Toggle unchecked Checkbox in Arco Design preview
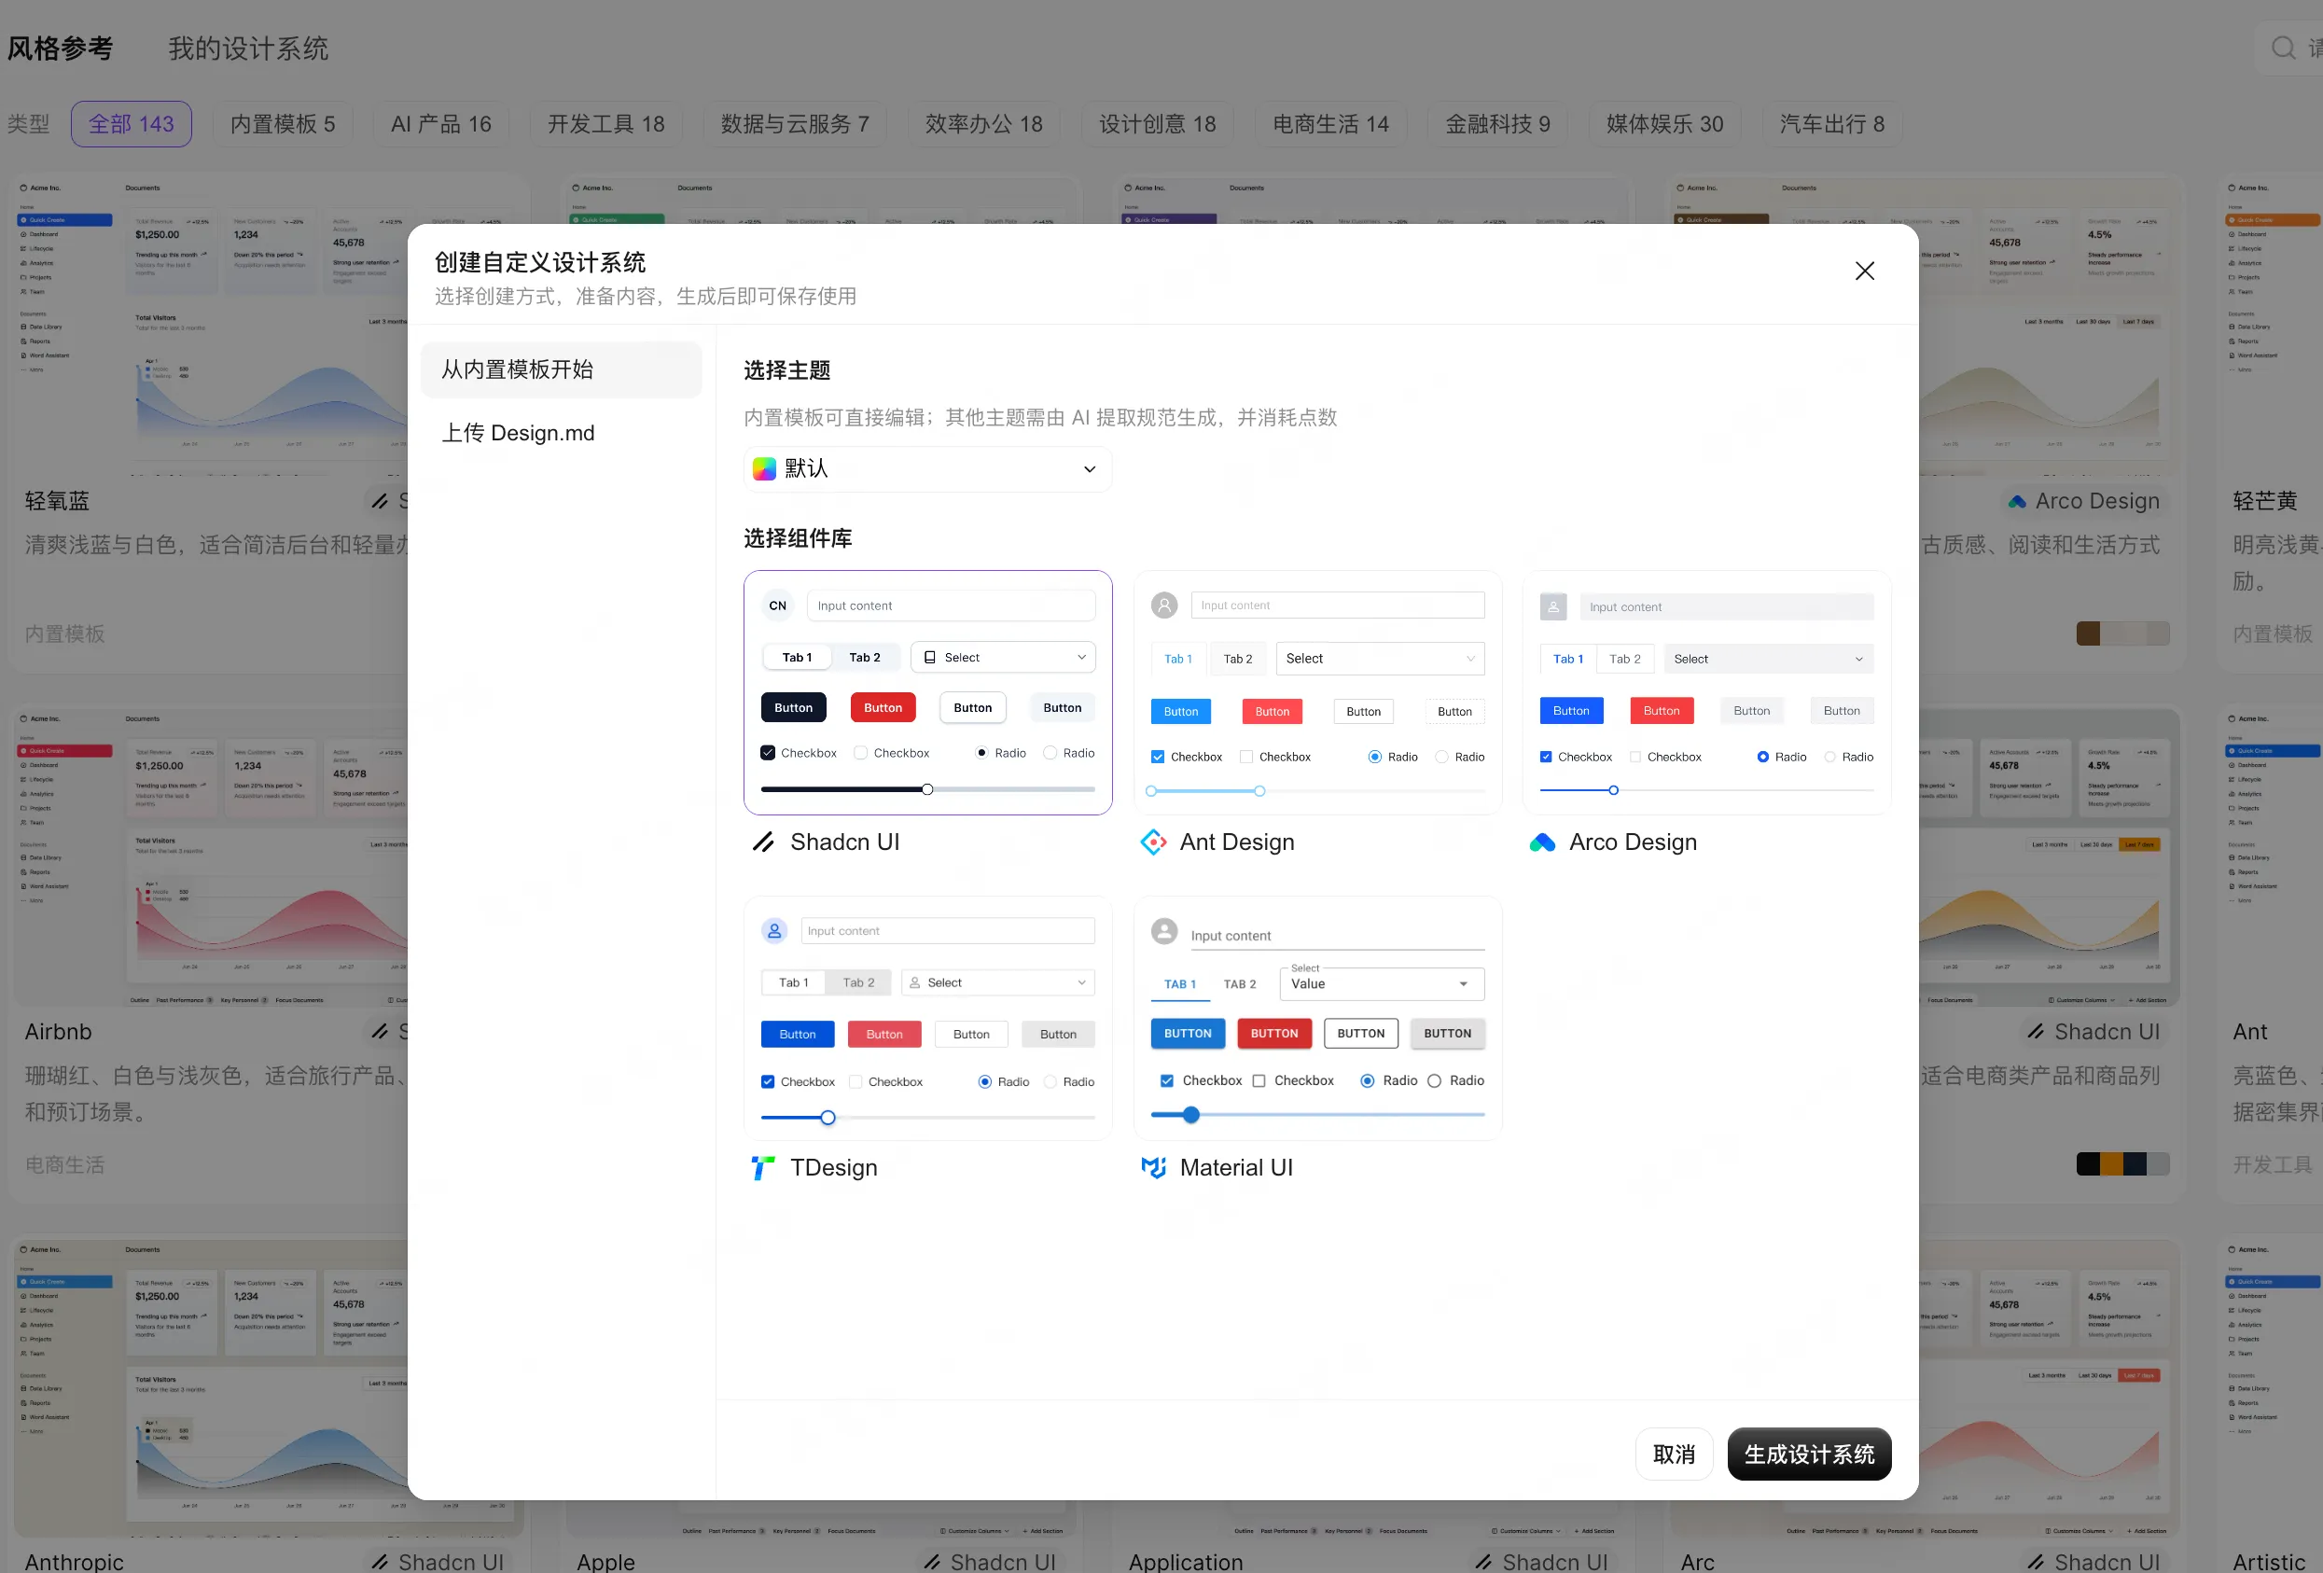Viewport: 2323px width, 1573px height. point(1635,757)
